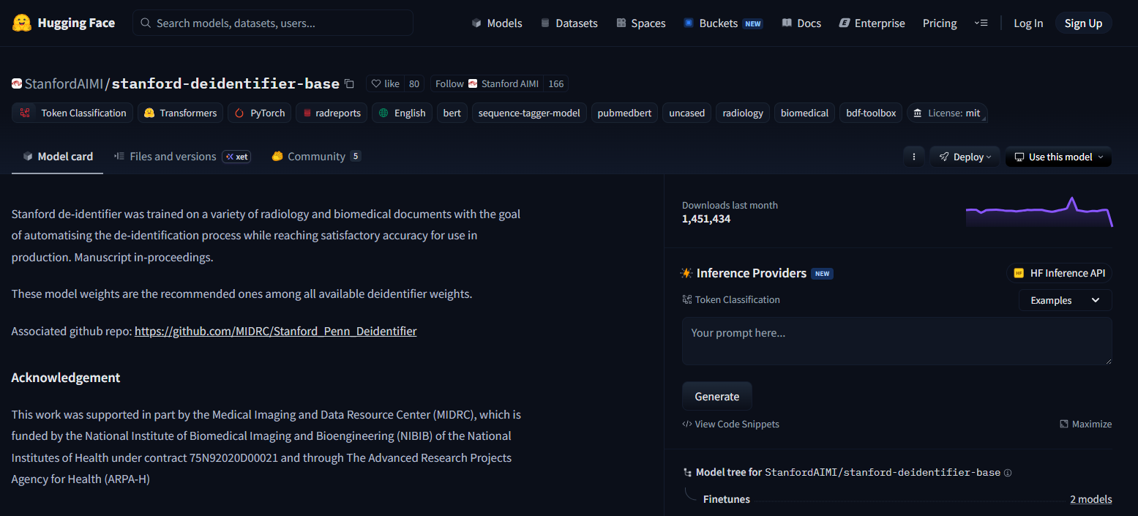Copy model name with the copy icon
Viewport: 1138px width, 516px height.
(349, 84)
